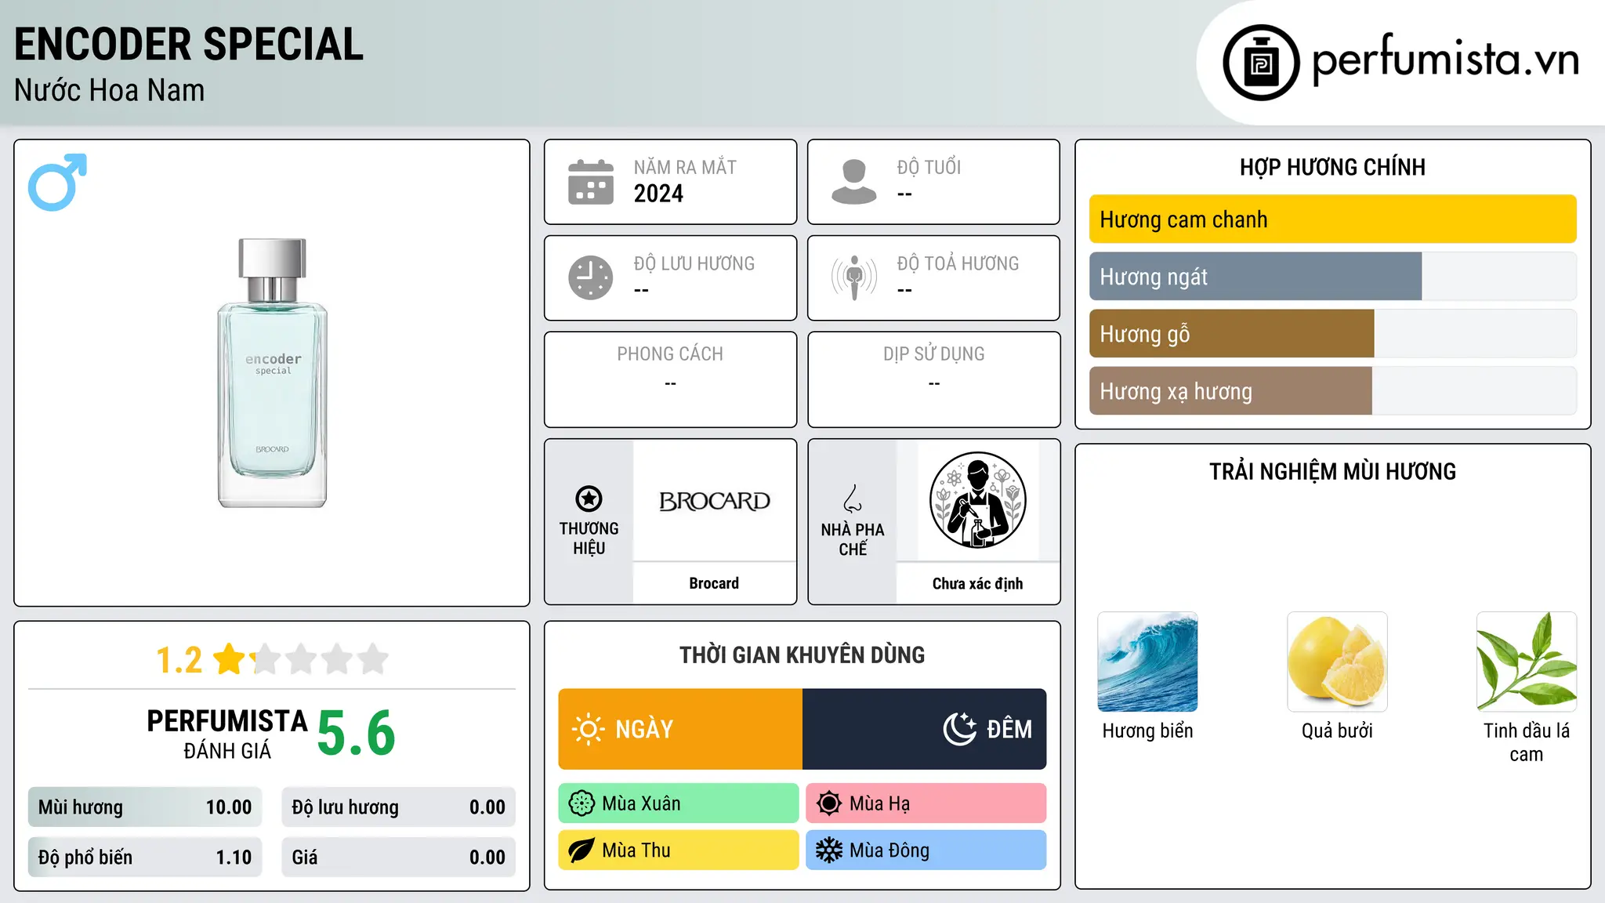Viewport: 1605px width, 903px height.
Task: Click the nose icon above Nhà pha chế
Action: pyautogui.click(x=853, y=499)
